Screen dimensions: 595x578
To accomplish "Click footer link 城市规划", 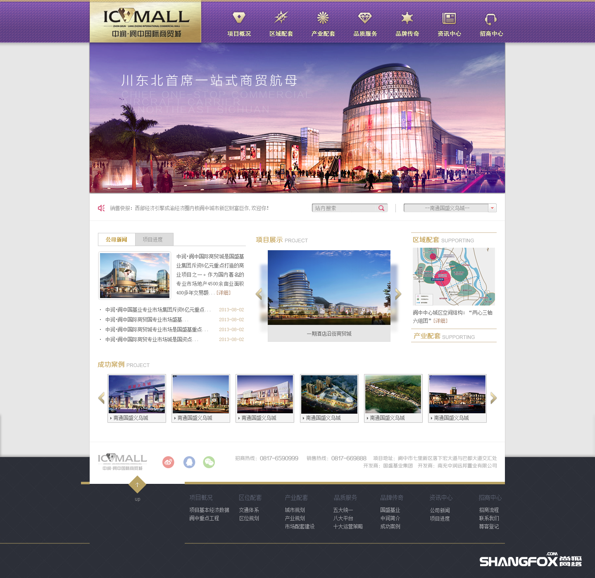I will tap(295, 510).
